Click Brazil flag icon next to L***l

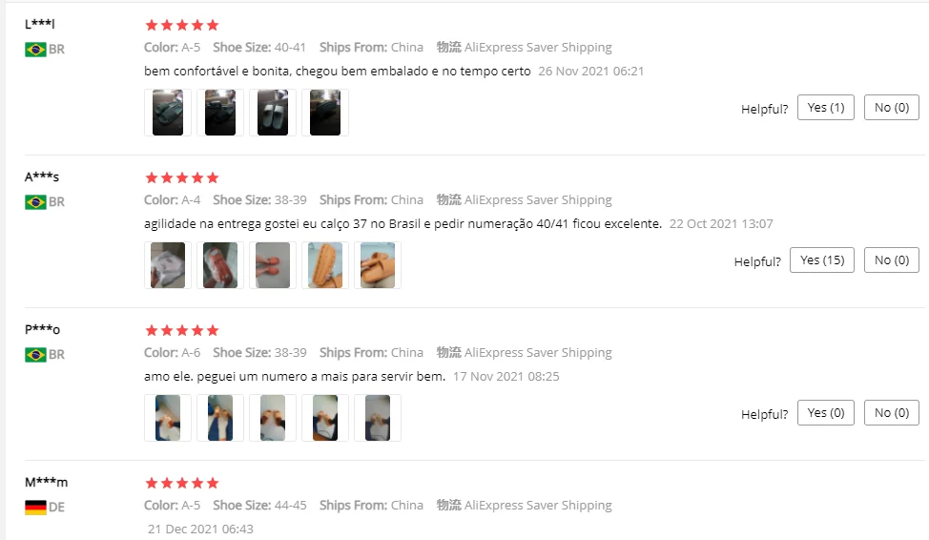click(35, 50)
